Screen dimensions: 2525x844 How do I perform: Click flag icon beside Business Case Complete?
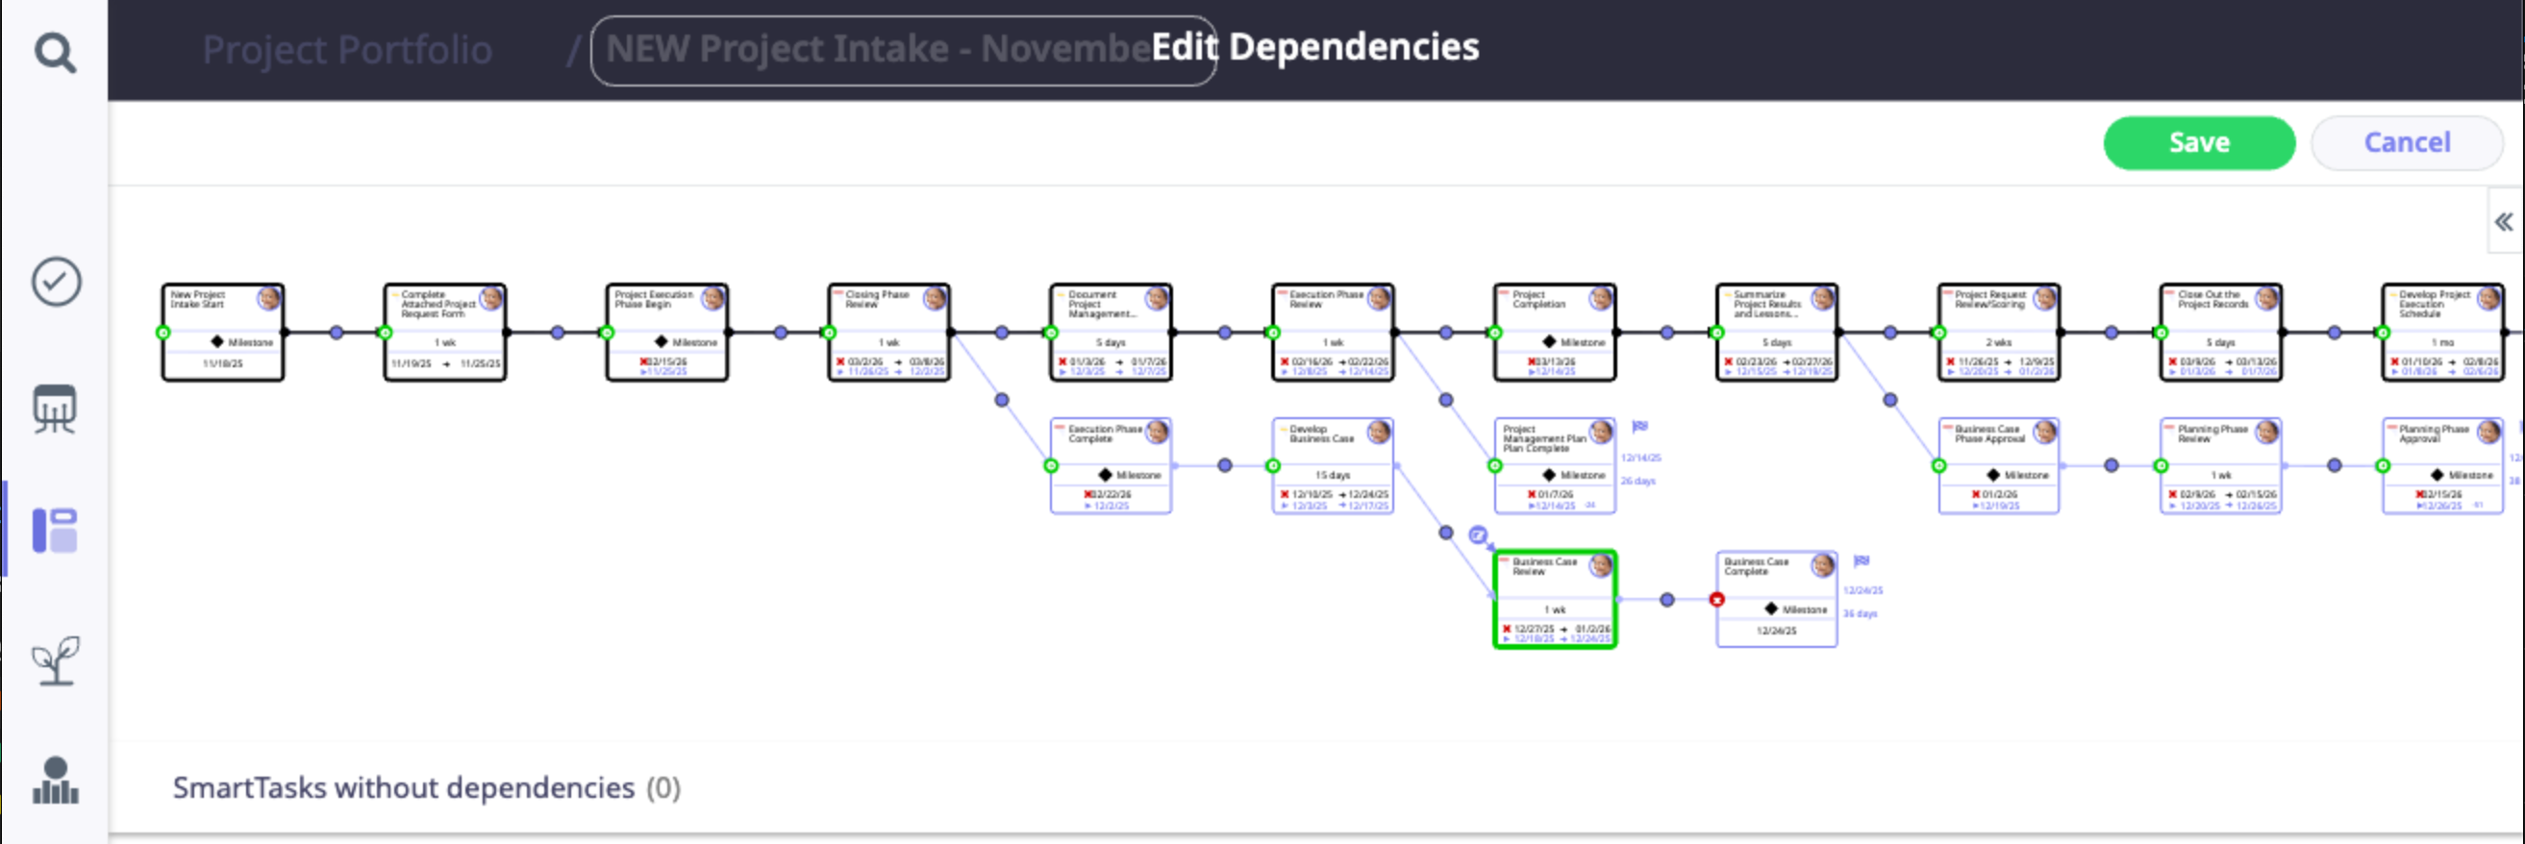1862,560
